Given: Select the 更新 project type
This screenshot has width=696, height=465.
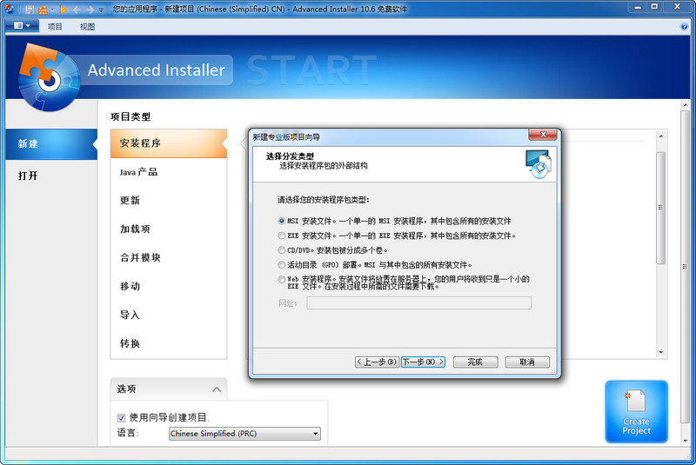Looking at the screenshot, I should click(169, 201).
